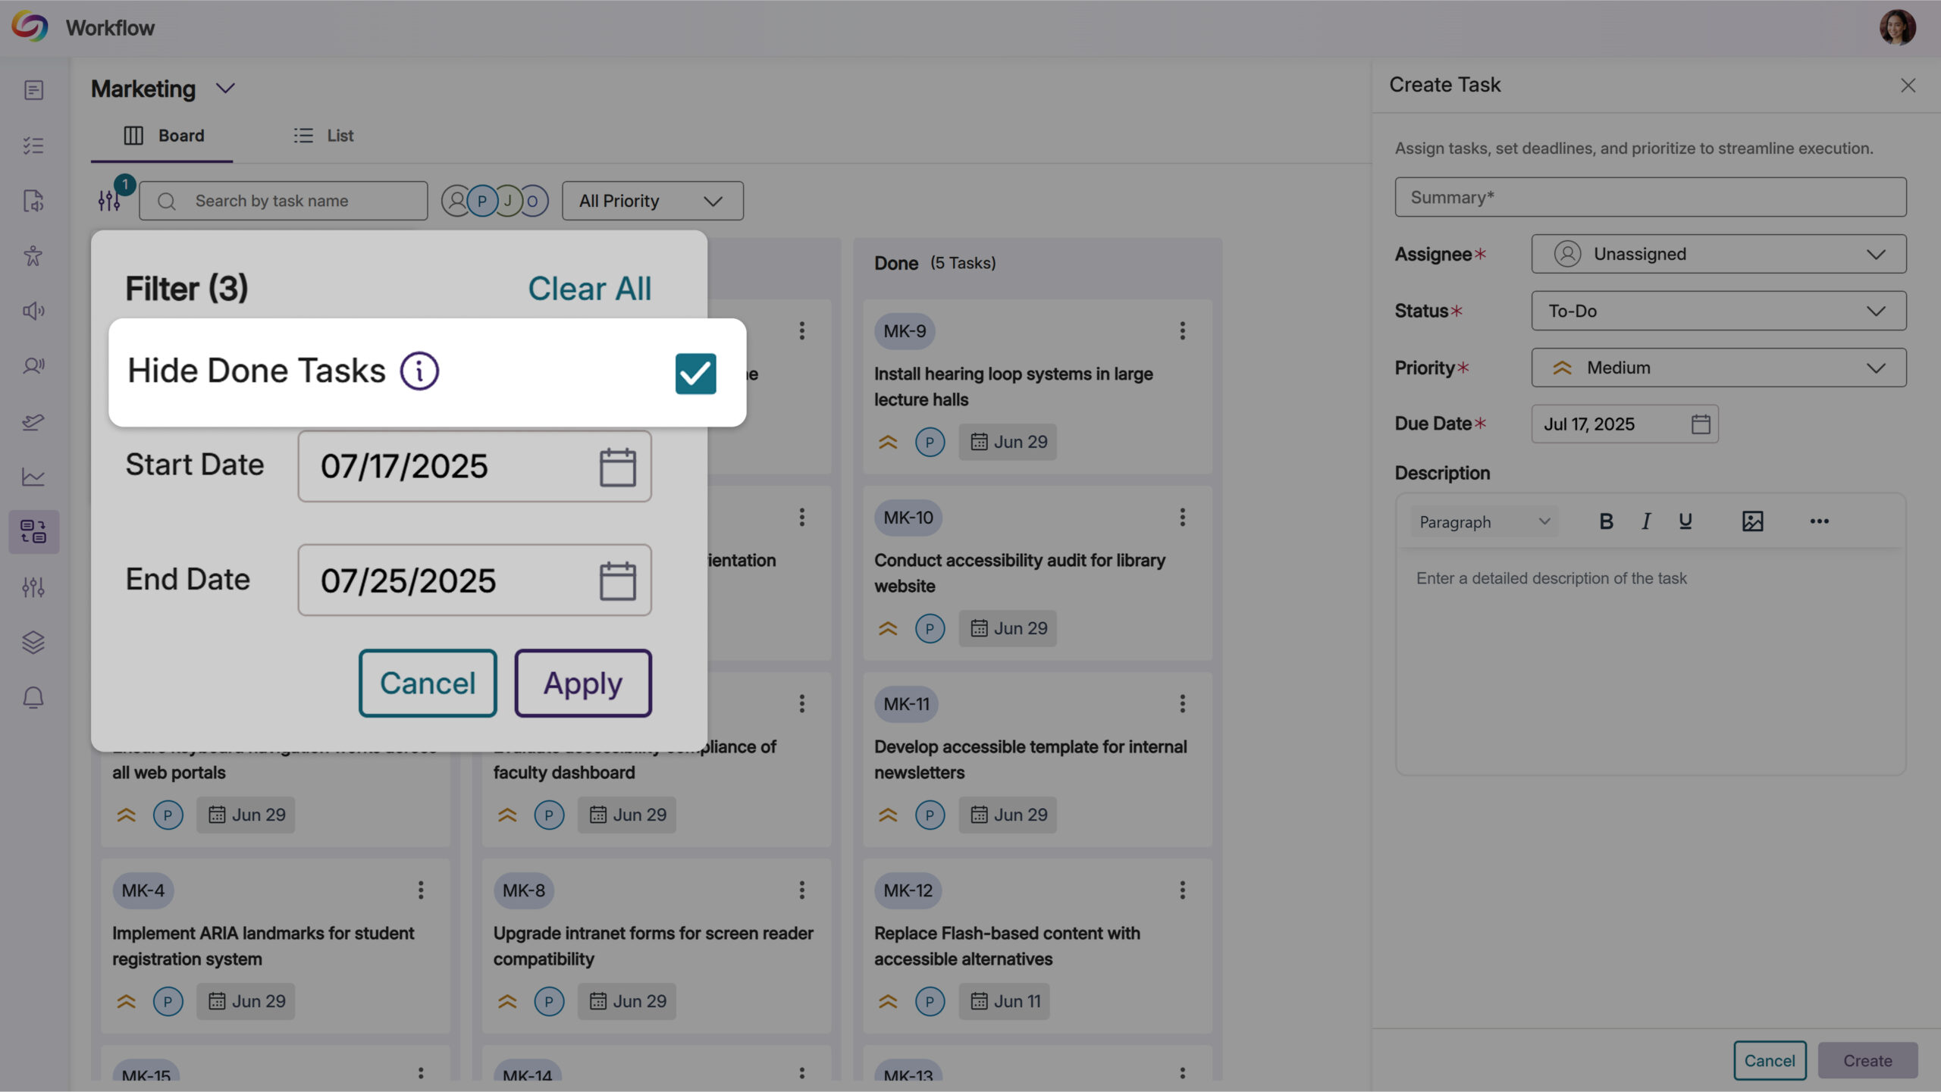This screenshot has width=1941, height=1092.
Task: Click the Clear All link
Action: pos(589,289)
